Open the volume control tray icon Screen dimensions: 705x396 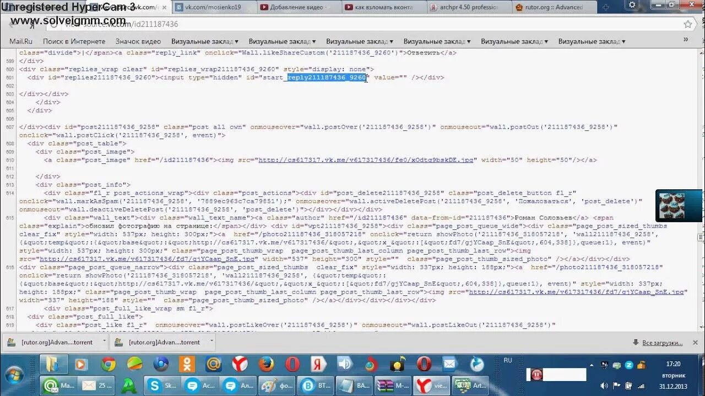point(605,386)
